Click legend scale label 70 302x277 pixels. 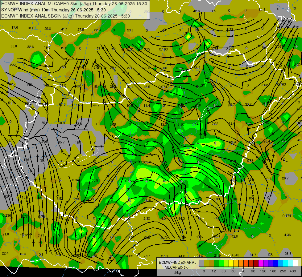[x=243, y=271]
